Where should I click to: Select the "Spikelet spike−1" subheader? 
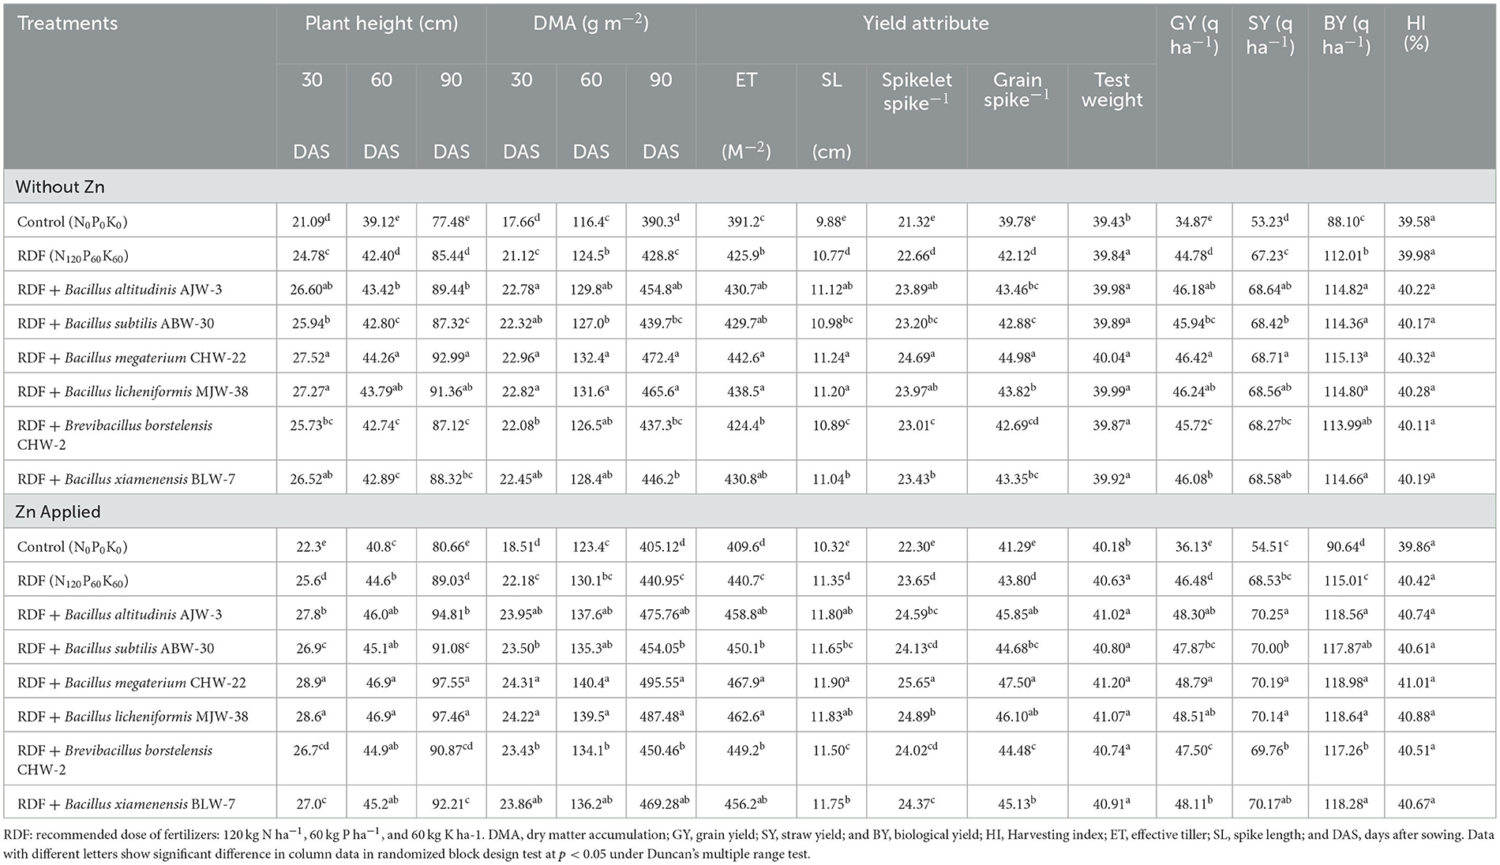917,91
